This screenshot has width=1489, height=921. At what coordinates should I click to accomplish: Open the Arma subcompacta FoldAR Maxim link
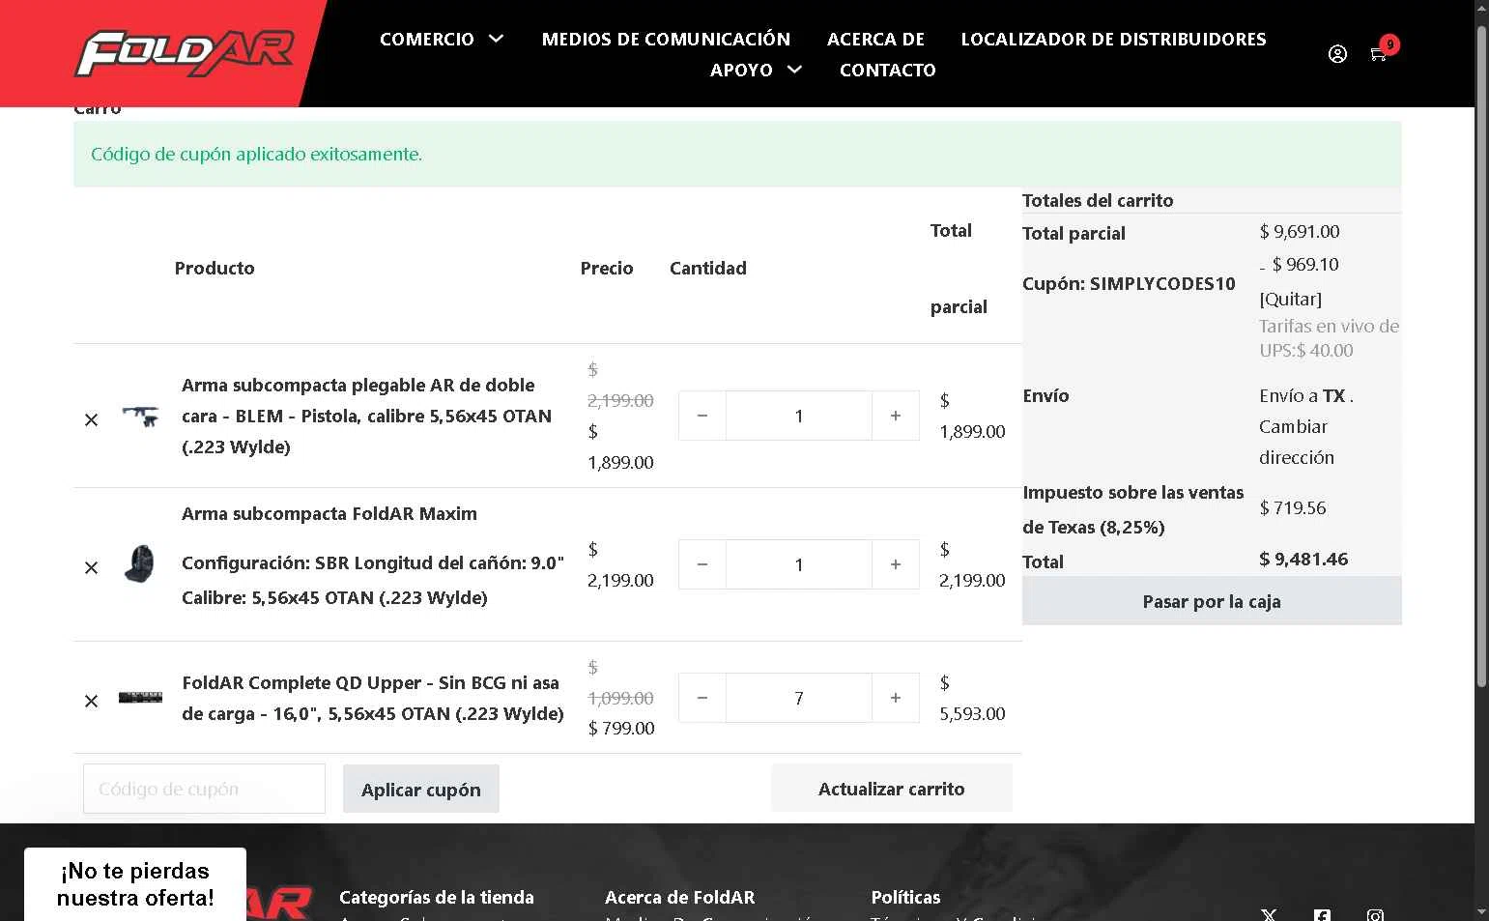point(329,513)
